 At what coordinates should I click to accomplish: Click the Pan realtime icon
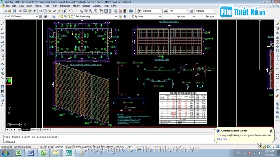pyautogui.click(x=81, y=11)
